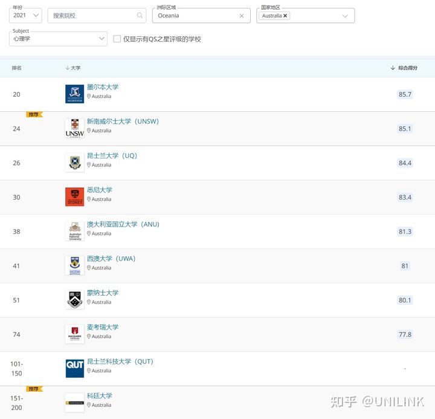Click location pin icon under 悉尼大学
This screenshot has width=435, height=419.
pyautogui.click(x=89, y=199)
